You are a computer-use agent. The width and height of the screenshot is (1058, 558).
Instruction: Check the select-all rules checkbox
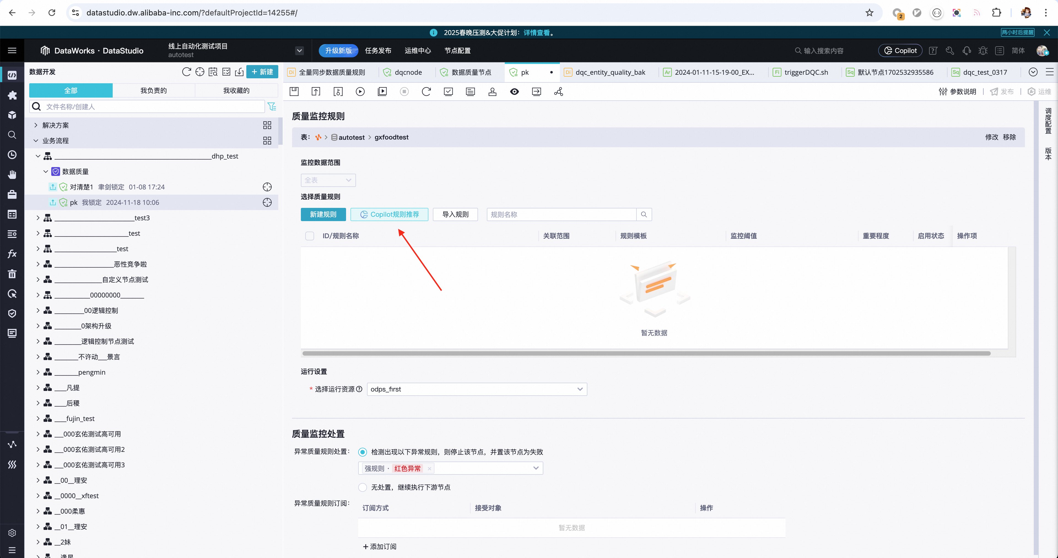[310, 236]
